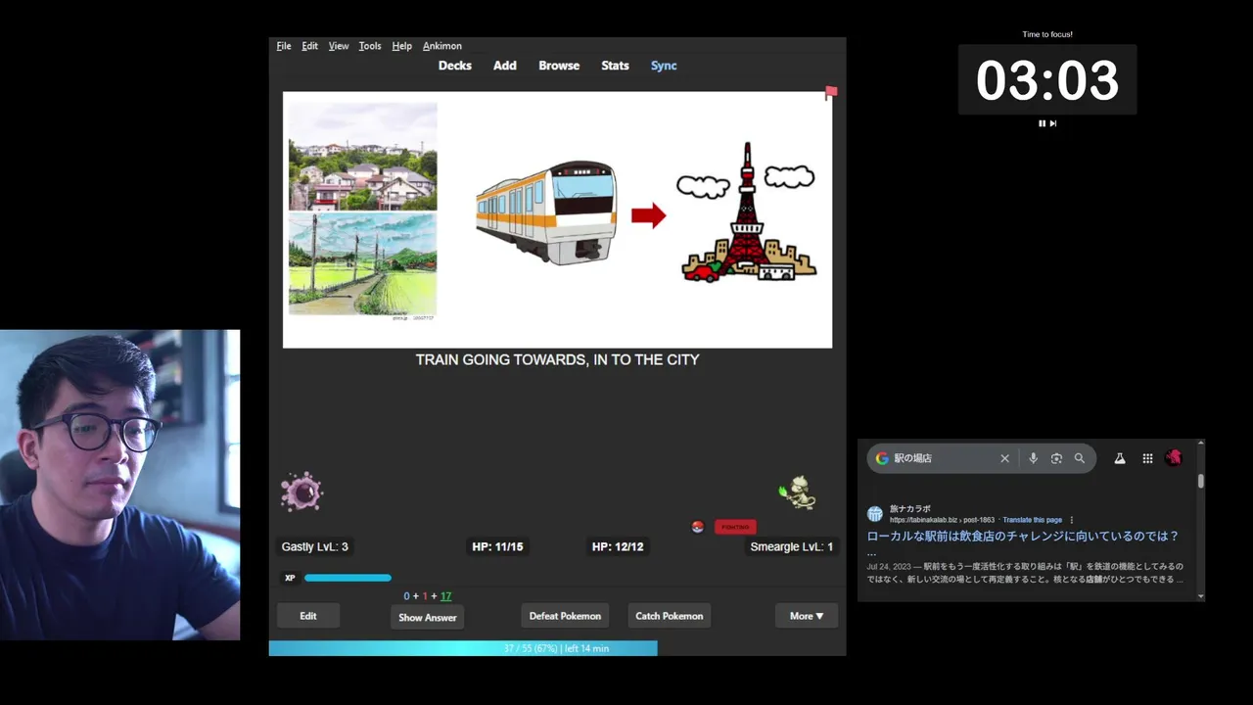
Task: Click the Translate this page link
Action: point(1032,520)
